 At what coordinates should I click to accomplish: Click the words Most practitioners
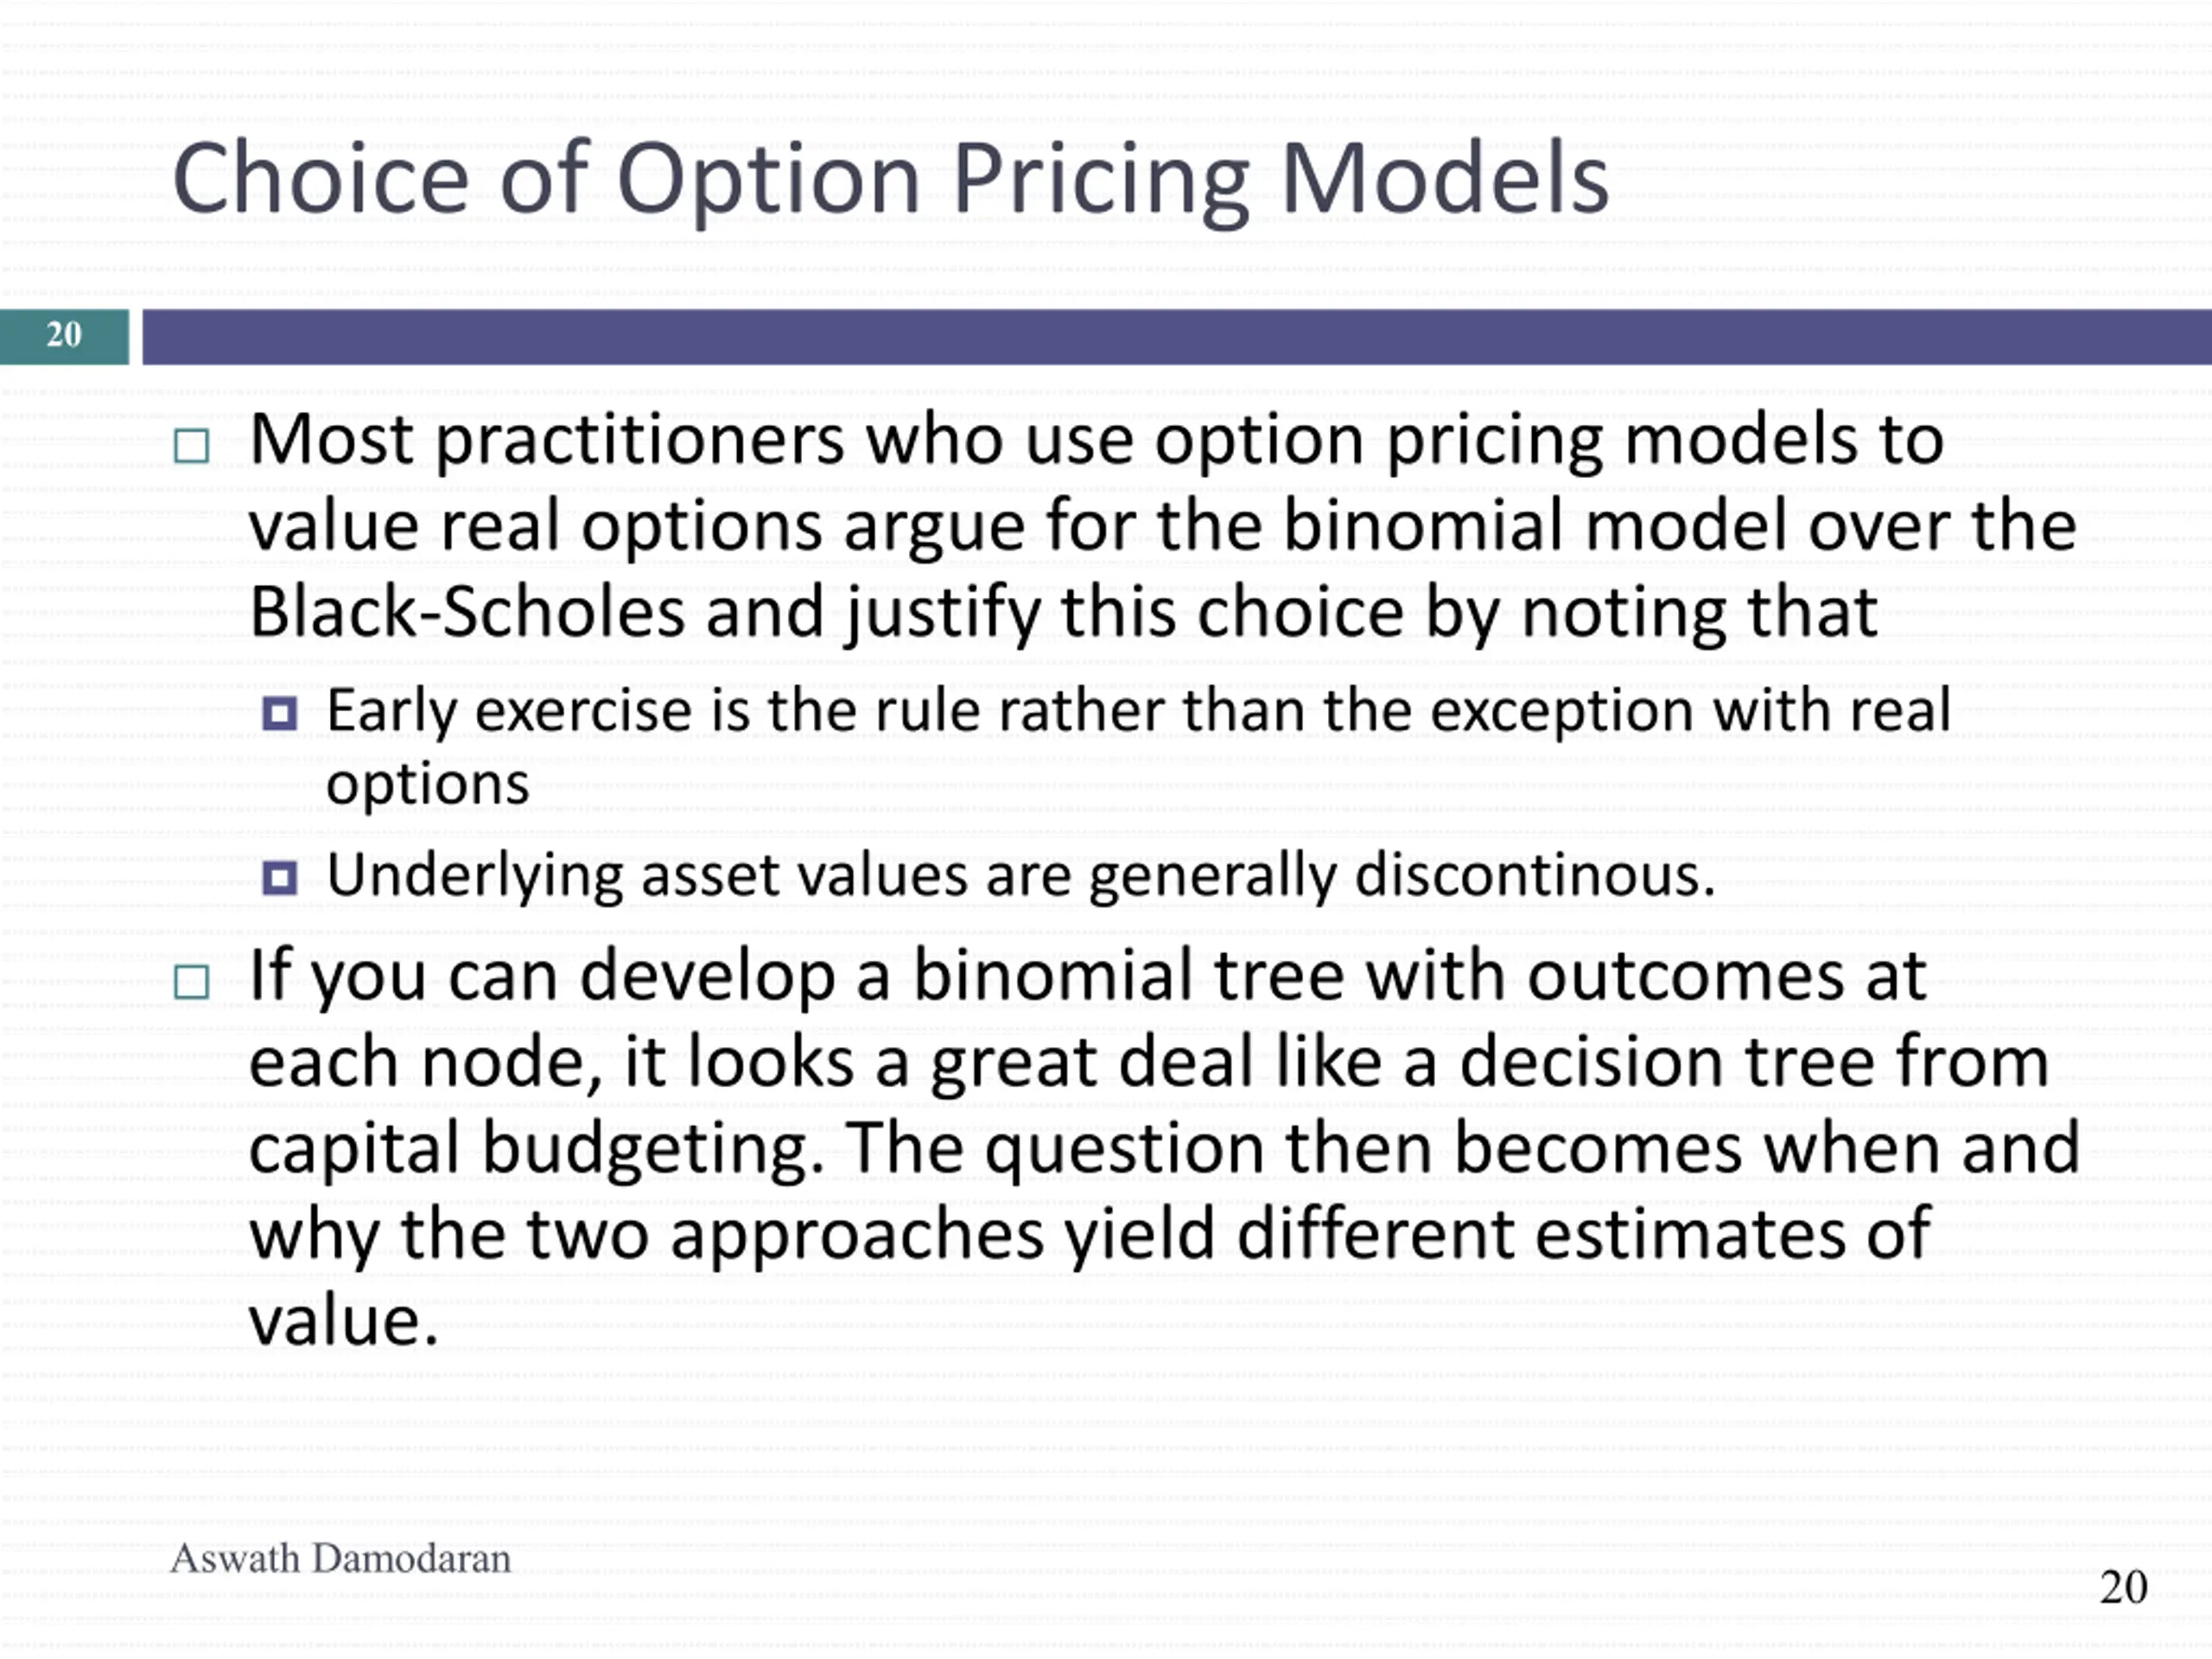[x=546, y=441]
